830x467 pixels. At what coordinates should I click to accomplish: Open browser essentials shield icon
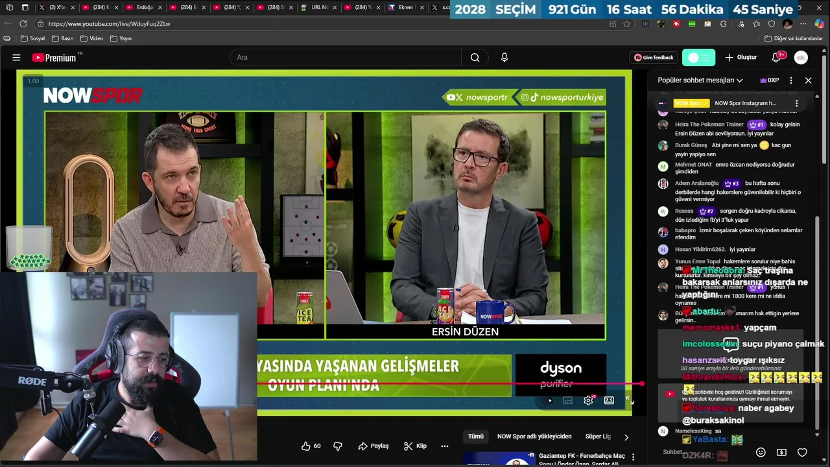(x=772, y=23)
